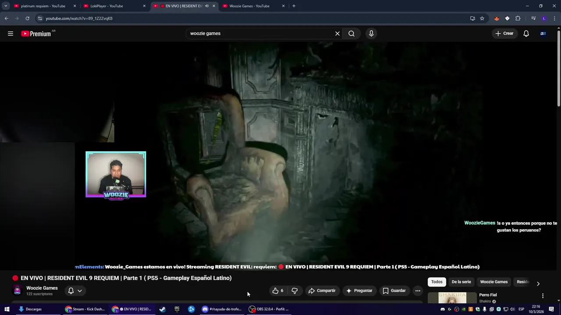Click the page vertical scrollbar
The image size is (561, 315).
click(x=558, y=68)
